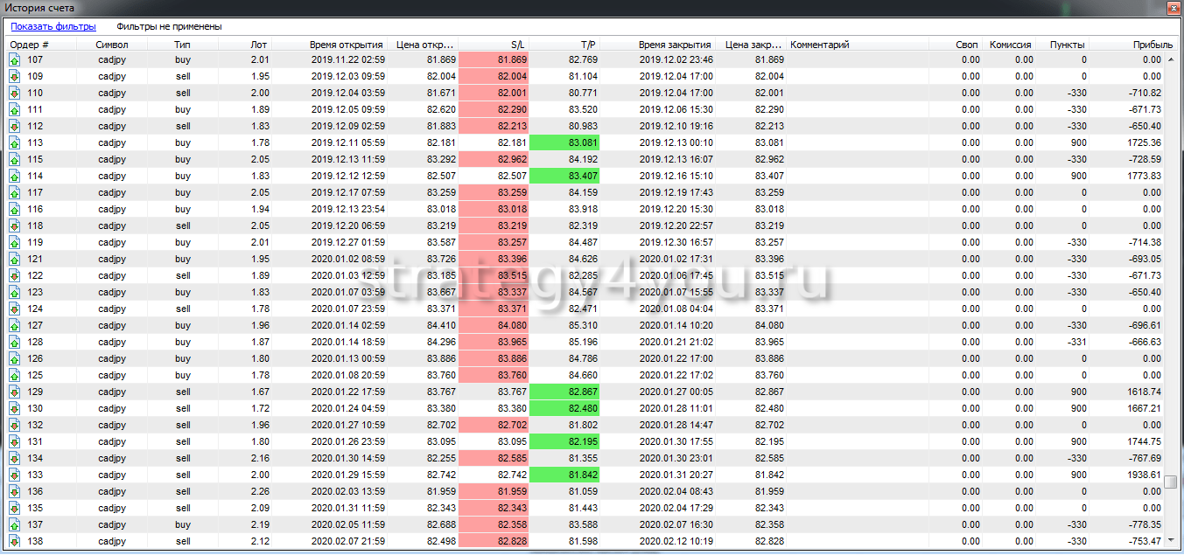1184x555 pixels.
Task: Sort table by the Символ column header
Action: [x=111, y=45]
